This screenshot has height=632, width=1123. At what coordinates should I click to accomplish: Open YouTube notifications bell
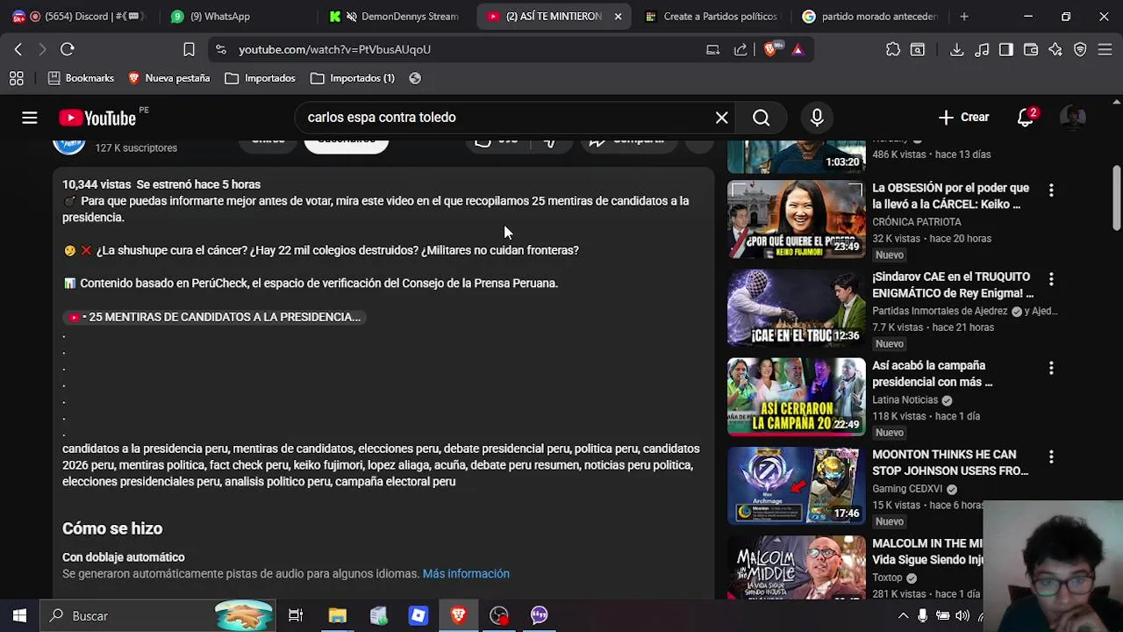tap(1025, 118)
